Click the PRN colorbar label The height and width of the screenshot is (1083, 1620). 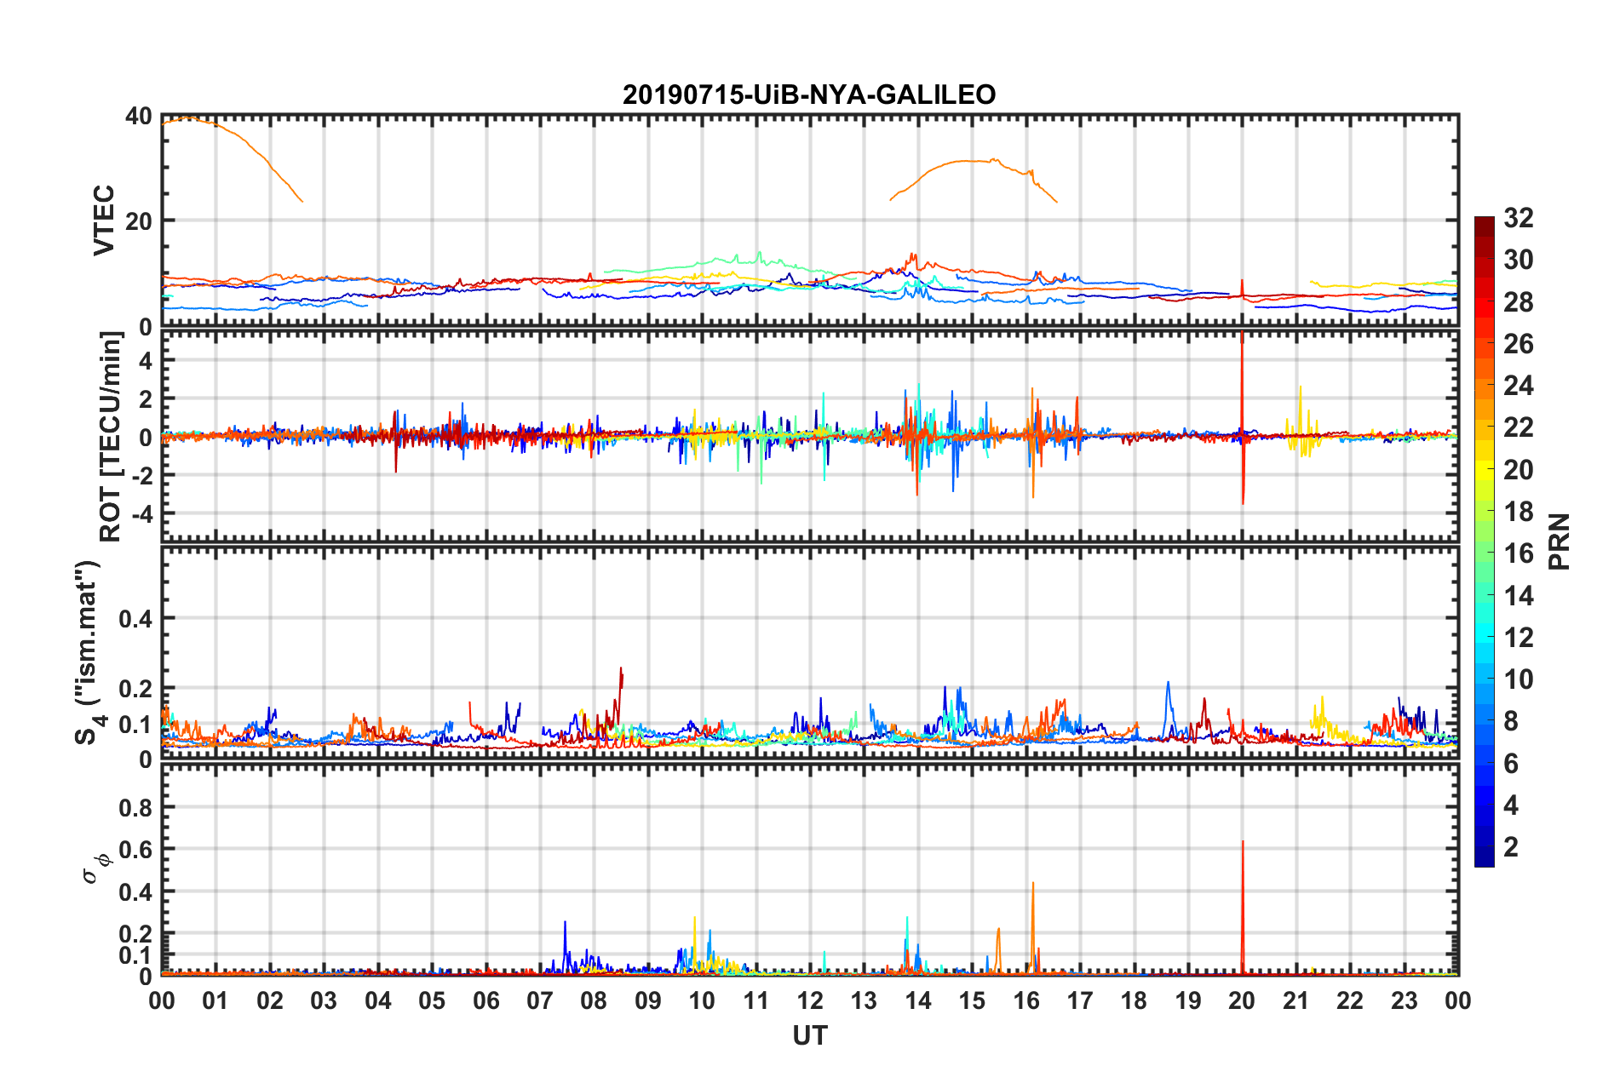1559,541
